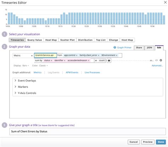This screenshot has width=168, height=147.
Task: Click the GremlinService.api metric field
Action: 45,56
